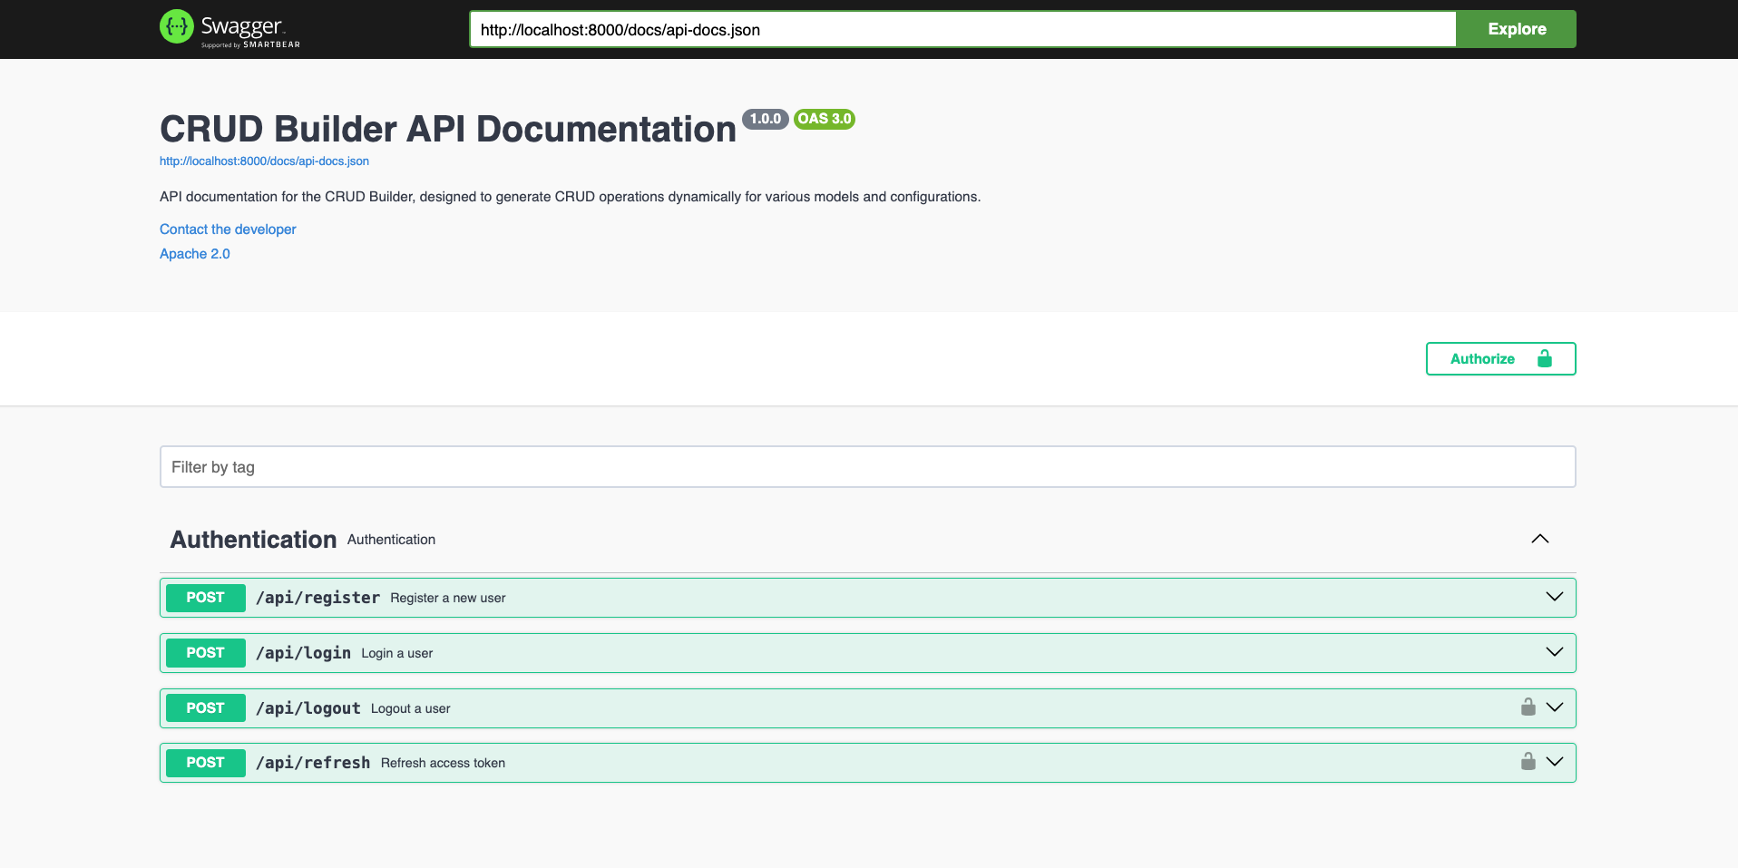The image size is (1738, 868).
Task: Expand the /api/register endpoint chevron
Action: (1555, 597)
